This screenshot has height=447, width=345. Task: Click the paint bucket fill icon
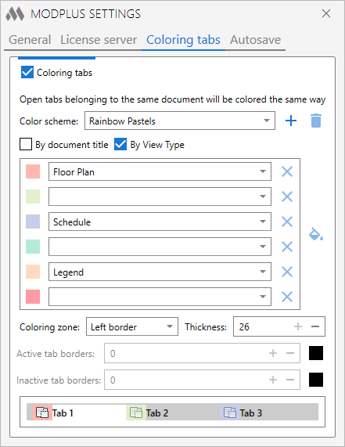pos(316,234)
